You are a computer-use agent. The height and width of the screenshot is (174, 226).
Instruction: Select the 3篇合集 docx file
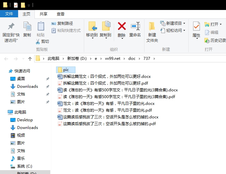coord(117,90)
